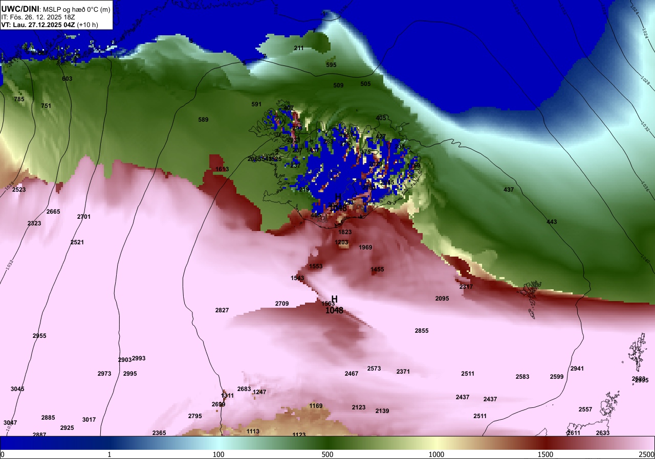Click the color scale label "2500"
The image size is (655, 459).
(x=647, y=455)
